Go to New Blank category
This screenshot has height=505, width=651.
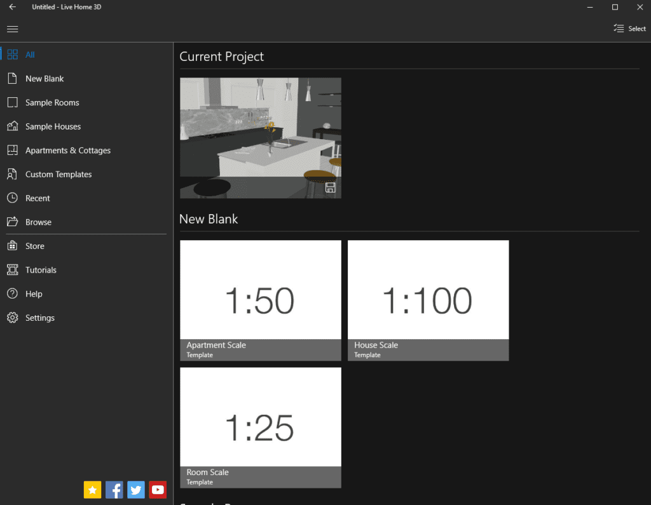(86, 78)
